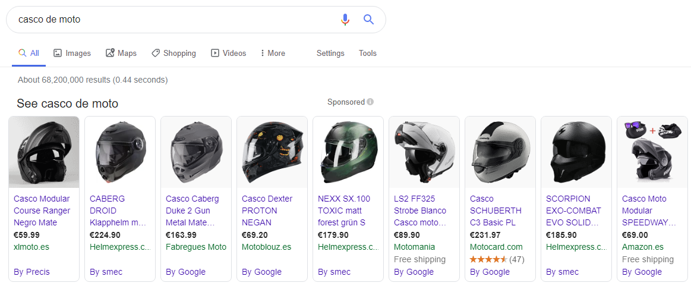Open the Images tab
The width and height of the screenshot is (691, 289).
coord(72,54)
